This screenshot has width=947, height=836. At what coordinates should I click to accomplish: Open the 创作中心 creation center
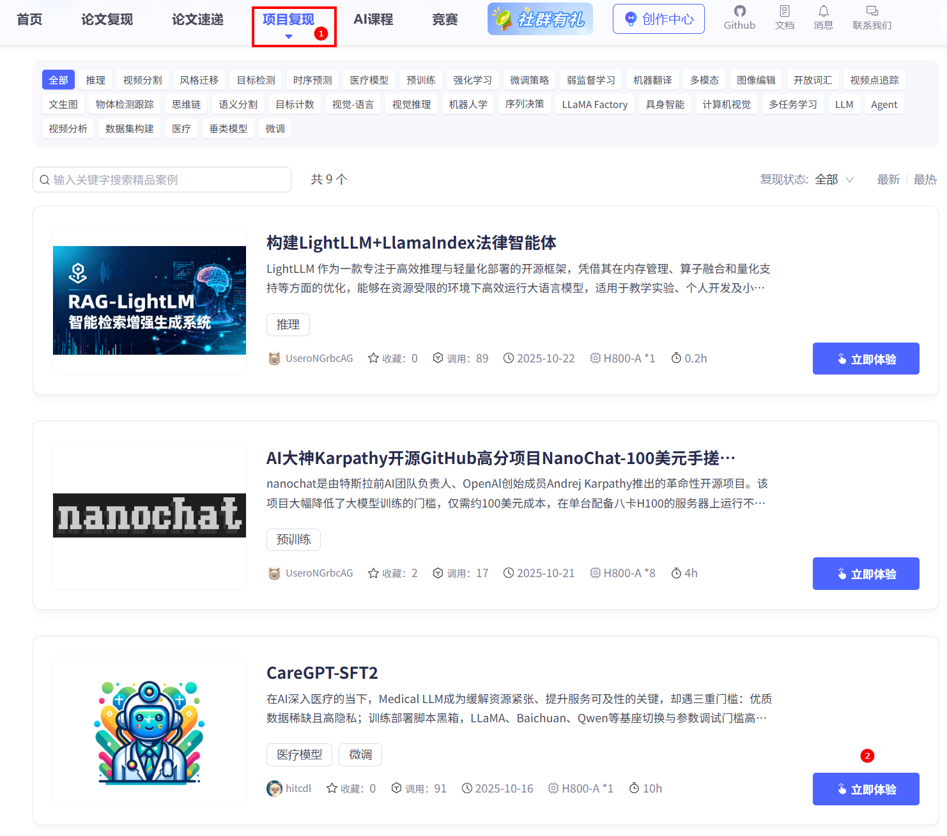[x=659, y=19]
